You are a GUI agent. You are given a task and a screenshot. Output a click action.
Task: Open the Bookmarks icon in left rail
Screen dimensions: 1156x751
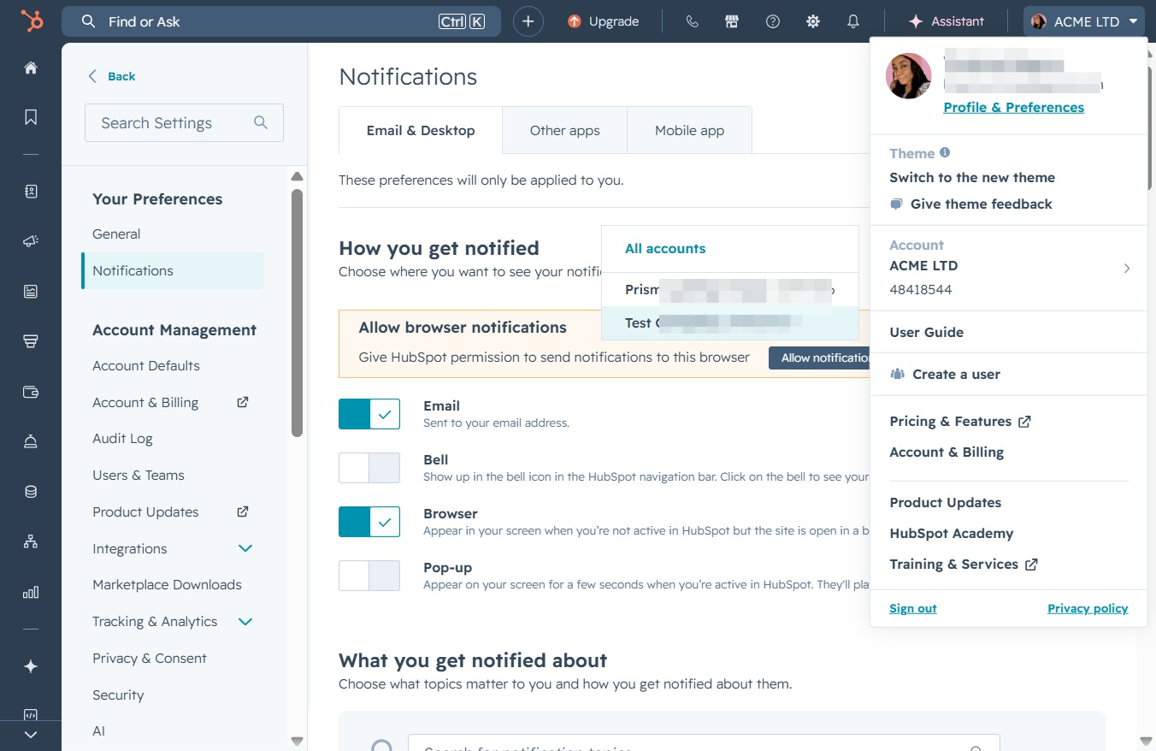click(31, 117)
